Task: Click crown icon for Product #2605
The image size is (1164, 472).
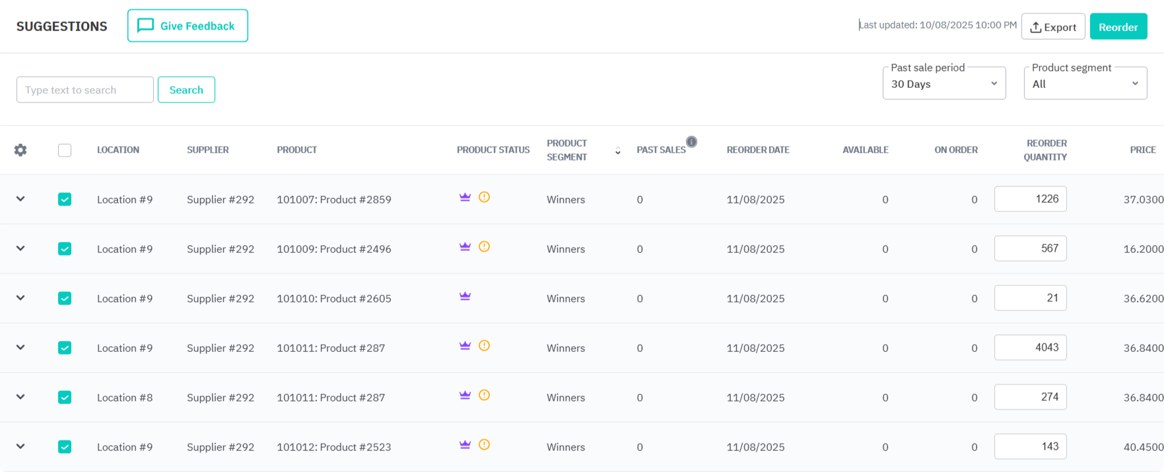Action: (465, 296)
